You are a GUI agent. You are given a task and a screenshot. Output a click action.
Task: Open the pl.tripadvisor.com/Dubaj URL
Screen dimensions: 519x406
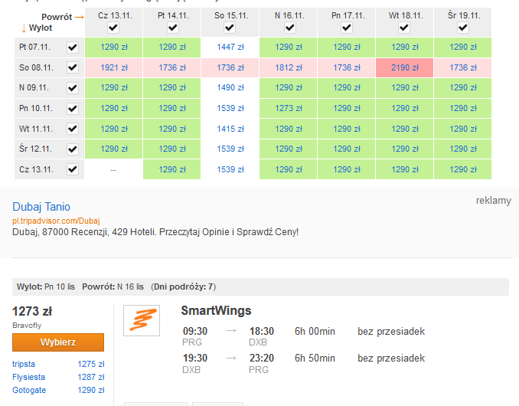pyautogui.click(x=56, y=221)
